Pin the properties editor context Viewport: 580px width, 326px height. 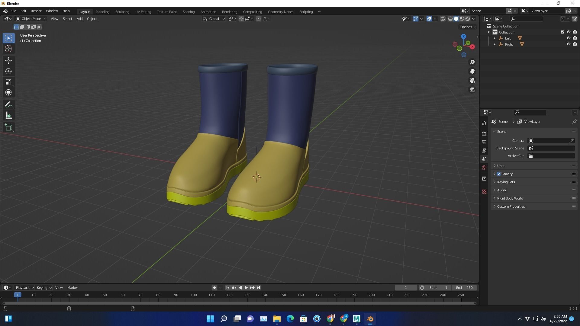click(574, 122)
